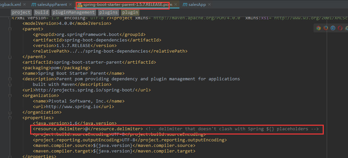348x158 pixels.
Task: Collapse the opening parent tag fold
Action: click(x=10, y=29)
